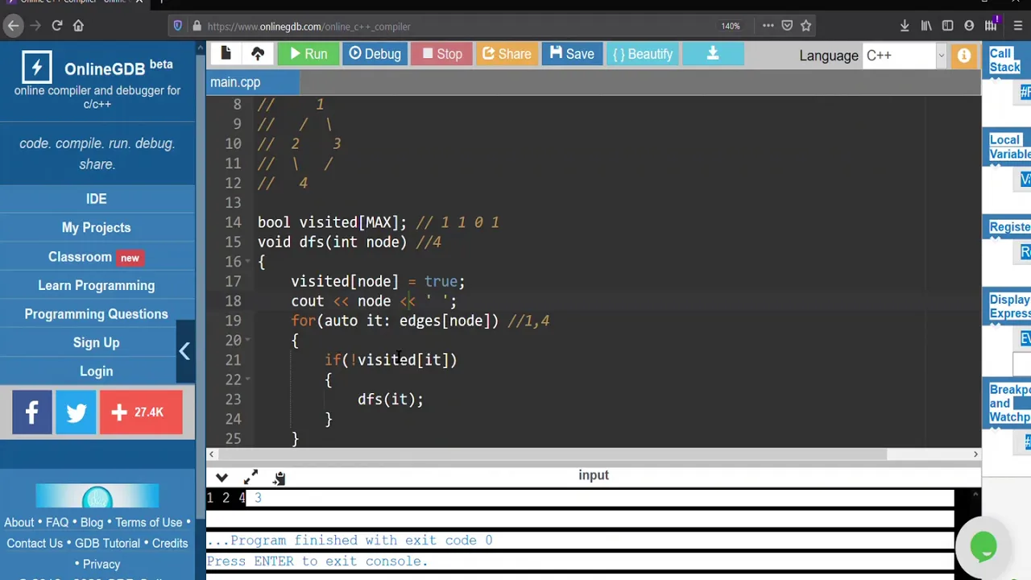Fold code at line 22 arrow
This screenshot has height=580, width=1031.
coord(247,379)
